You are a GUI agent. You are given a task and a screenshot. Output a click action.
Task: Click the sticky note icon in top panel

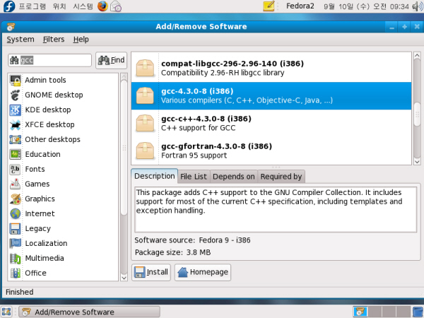click(269, 6)
